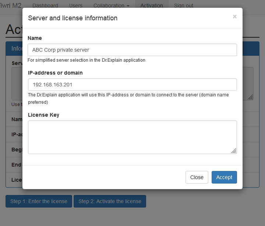Click the Accept button
The image size is (265, 226).
224,177
